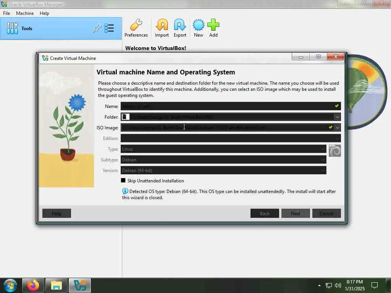
Task: Click the clock showing 8:17 PM
Action: (x=354, y=282)
